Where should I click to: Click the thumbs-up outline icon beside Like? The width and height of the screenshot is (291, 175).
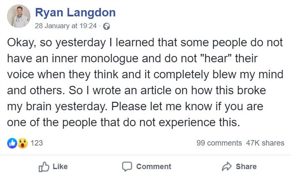tap(44, 167)
